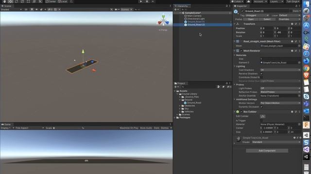
Task: Click the cloud services icon
Action: pyautogui.click(x=248, y=1)
